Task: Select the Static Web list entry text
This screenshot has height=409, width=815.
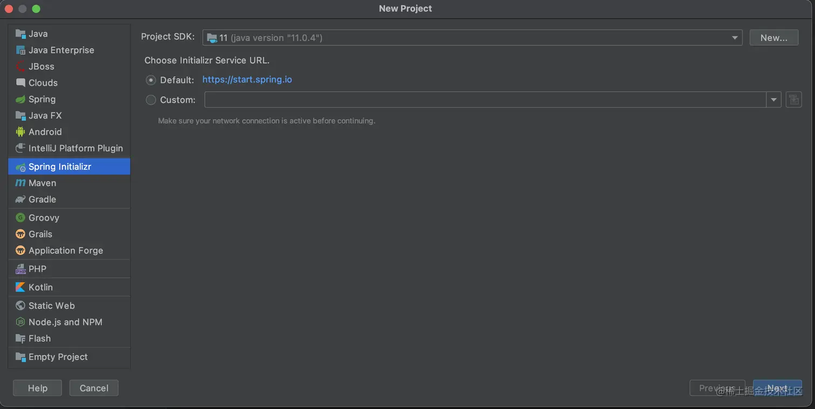Action: [52, 306]
